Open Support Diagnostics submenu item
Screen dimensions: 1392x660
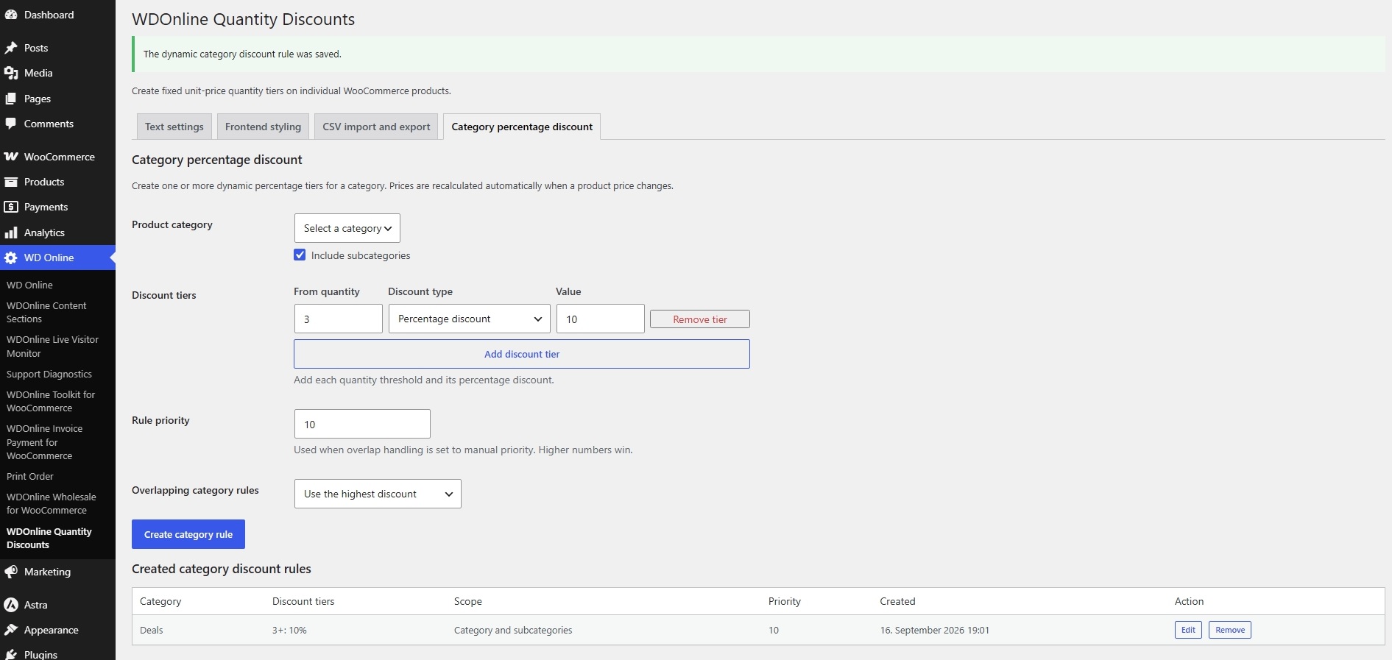click(49, 374)
